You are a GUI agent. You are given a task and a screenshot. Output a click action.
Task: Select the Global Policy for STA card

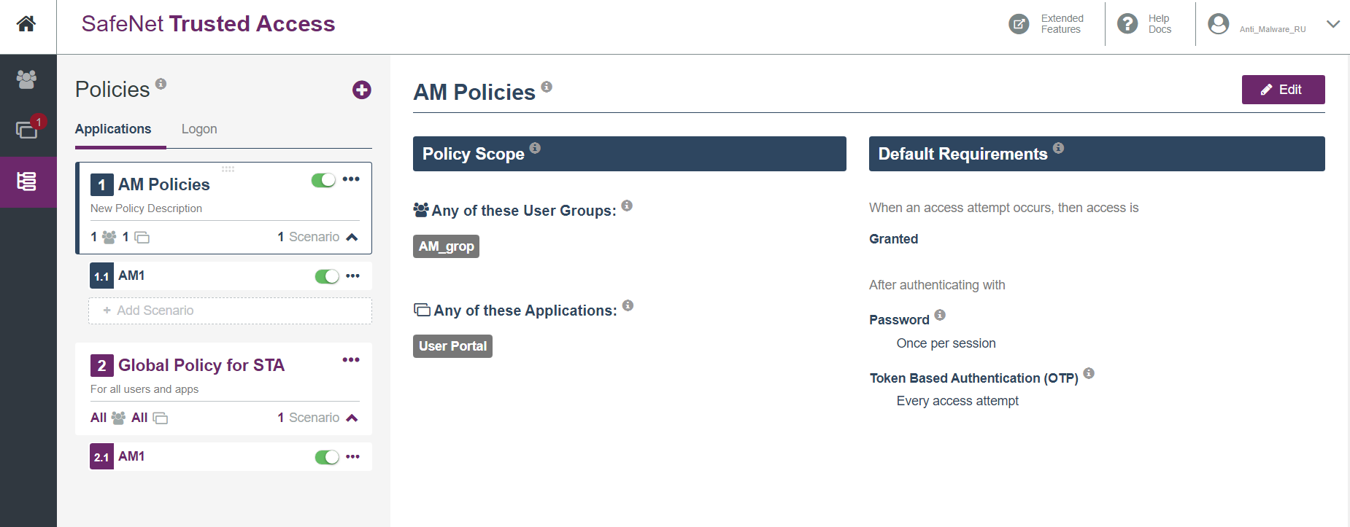click(x=201, y=365)
